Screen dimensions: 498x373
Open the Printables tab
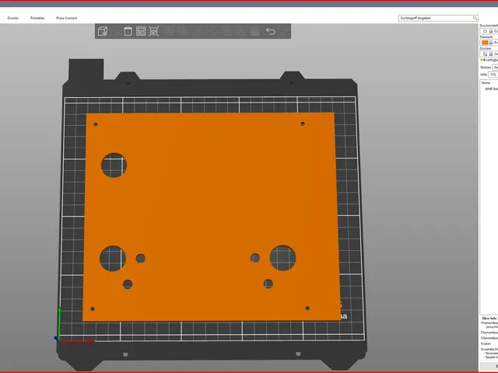[37, 18]
